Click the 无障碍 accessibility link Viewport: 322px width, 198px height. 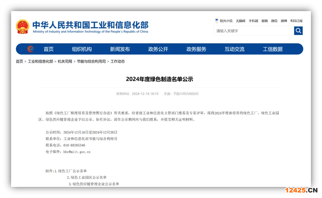(241, 21)
